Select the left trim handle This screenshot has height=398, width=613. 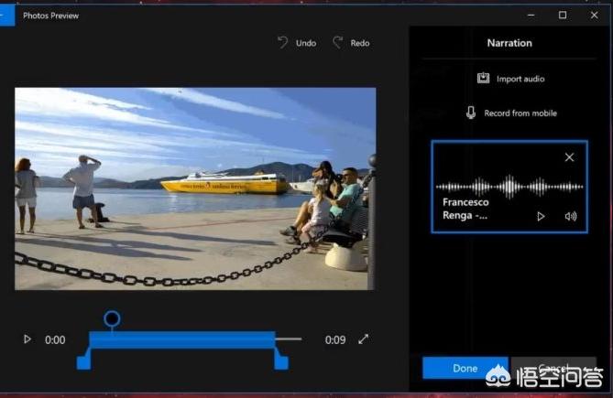click(x=83, y=362)
